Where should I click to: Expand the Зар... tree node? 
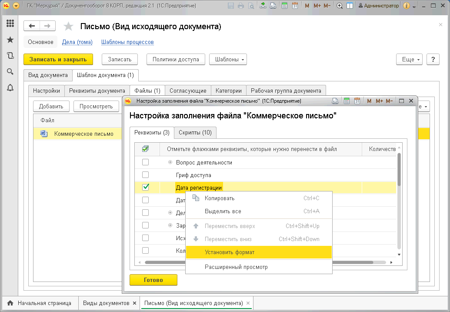click(x=170, y=225)
